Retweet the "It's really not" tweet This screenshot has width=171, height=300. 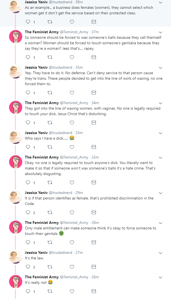[50, 291]
